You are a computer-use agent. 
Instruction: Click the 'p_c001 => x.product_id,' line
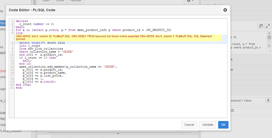tap(43, 70)
